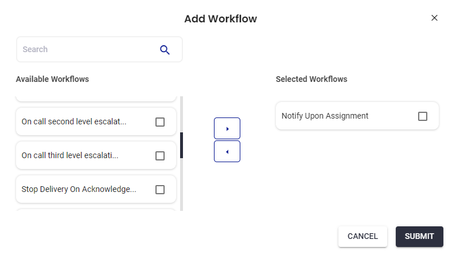This screenshot has width=456, height=259.
Task: Close the Add Workflow dialog
Action: [x=434, y=18]
